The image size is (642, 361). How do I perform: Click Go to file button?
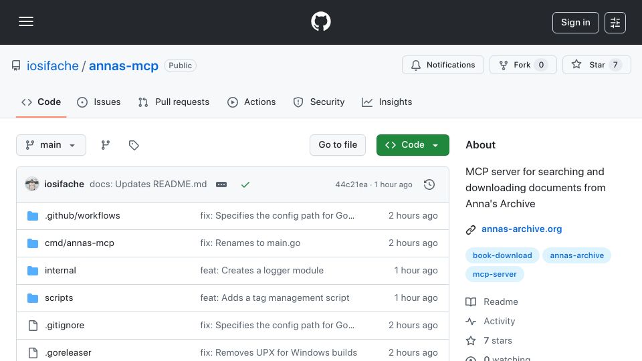[338, 145]
